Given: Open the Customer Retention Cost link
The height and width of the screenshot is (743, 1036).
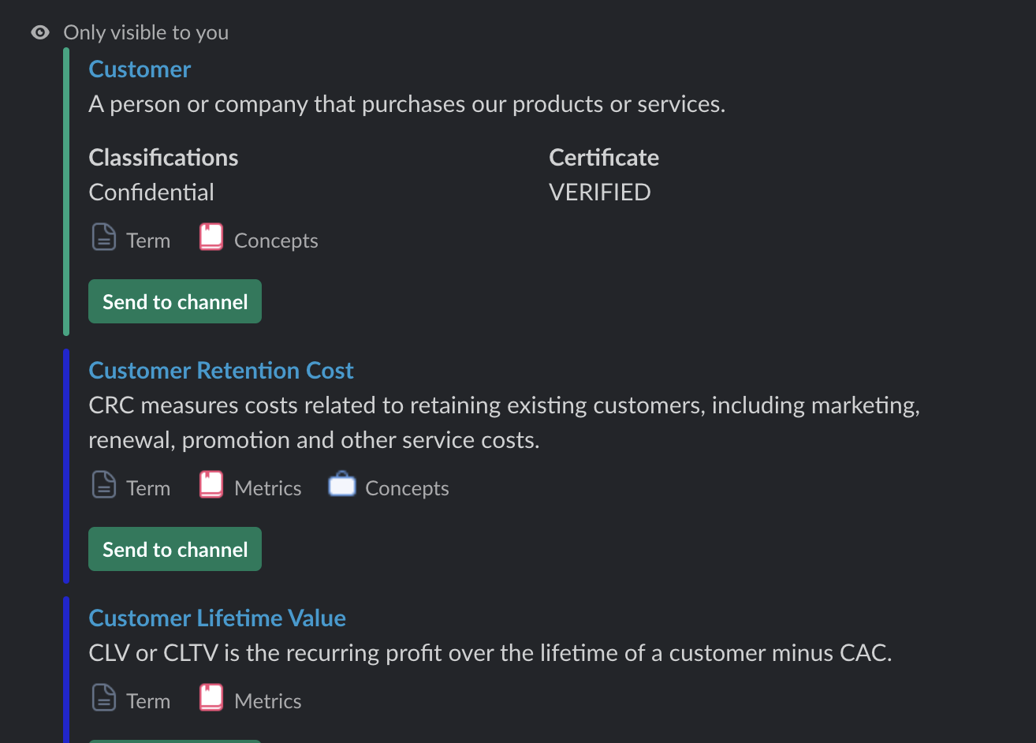Looking at the screenshot, I should [x=221, y=371].
